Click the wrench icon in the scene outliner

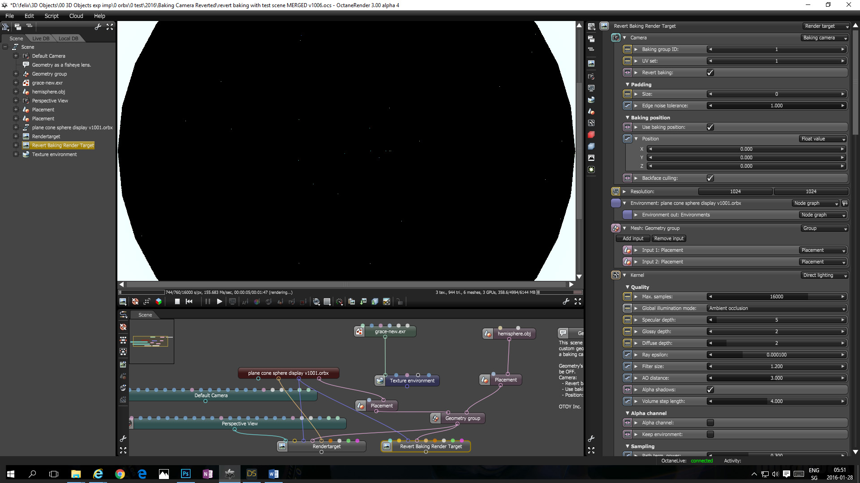coord(98,27)
